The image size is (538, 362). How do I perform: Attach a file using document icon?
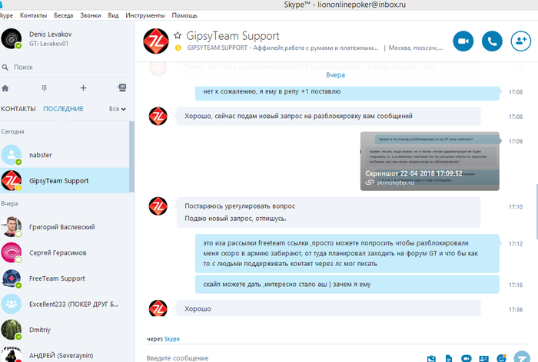click(x=448, y=358)
